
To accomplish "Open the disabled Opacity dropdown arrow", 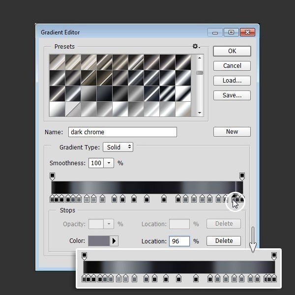I will pos(109,224).
